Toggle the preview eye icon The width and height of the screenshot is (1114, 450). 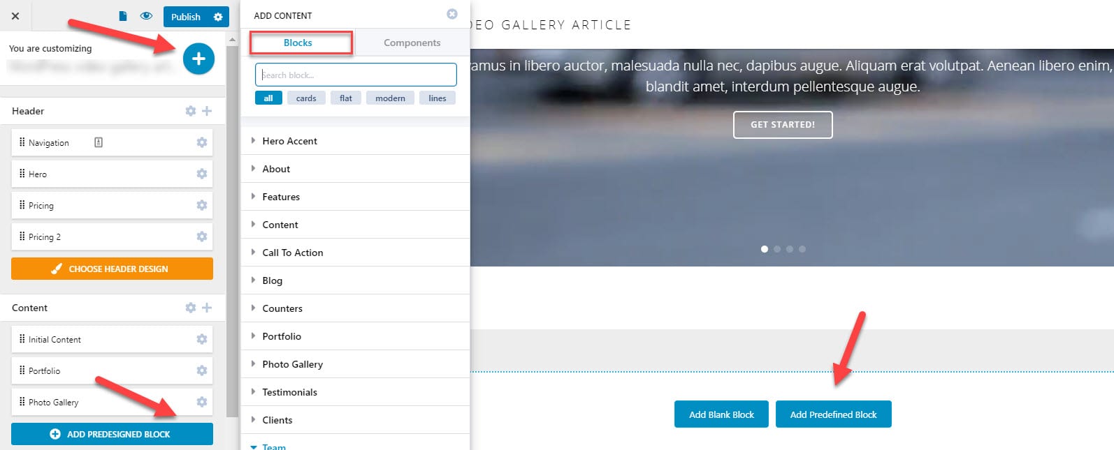(146, 16)
